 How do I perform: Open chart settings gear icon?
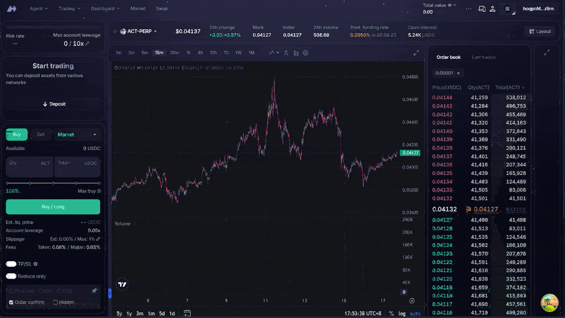[305, 53]
